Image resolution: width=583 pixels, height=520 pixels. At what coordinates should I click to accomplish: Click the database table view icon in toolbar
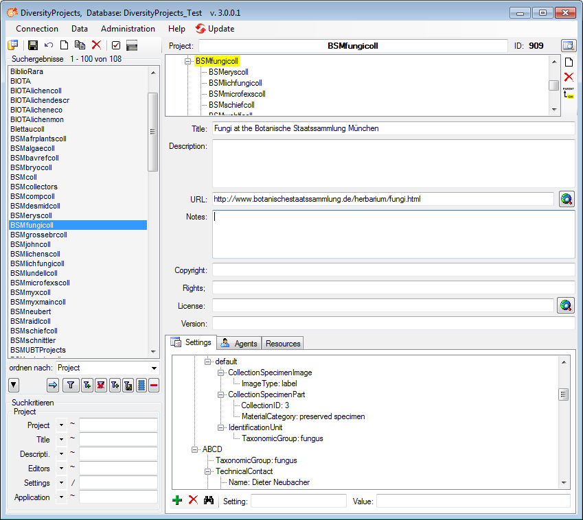pos(12,45)
